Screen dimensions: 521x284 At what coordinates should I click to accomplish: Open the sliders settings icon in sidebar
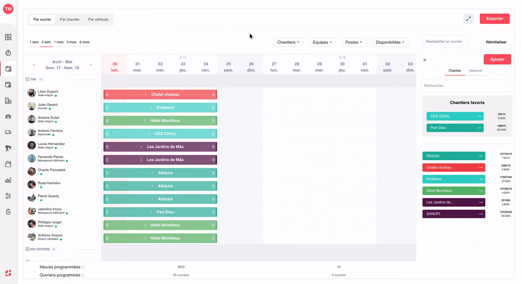(8, 196)
